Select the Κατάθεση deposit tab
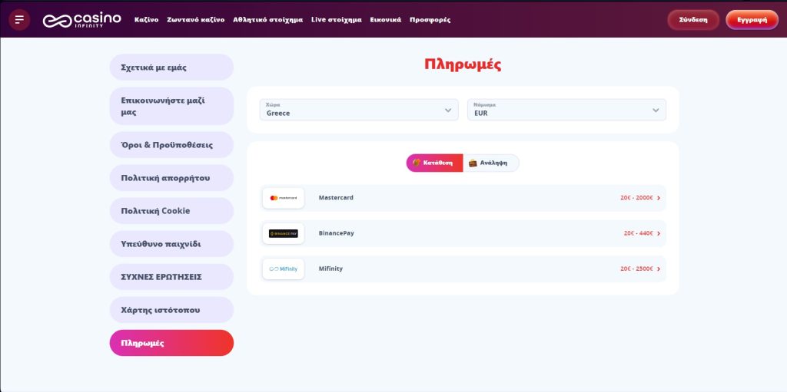 [x=434, y=163]
